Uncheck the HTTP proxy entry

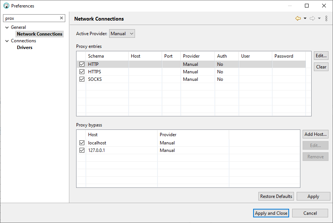tap(82, 64)
